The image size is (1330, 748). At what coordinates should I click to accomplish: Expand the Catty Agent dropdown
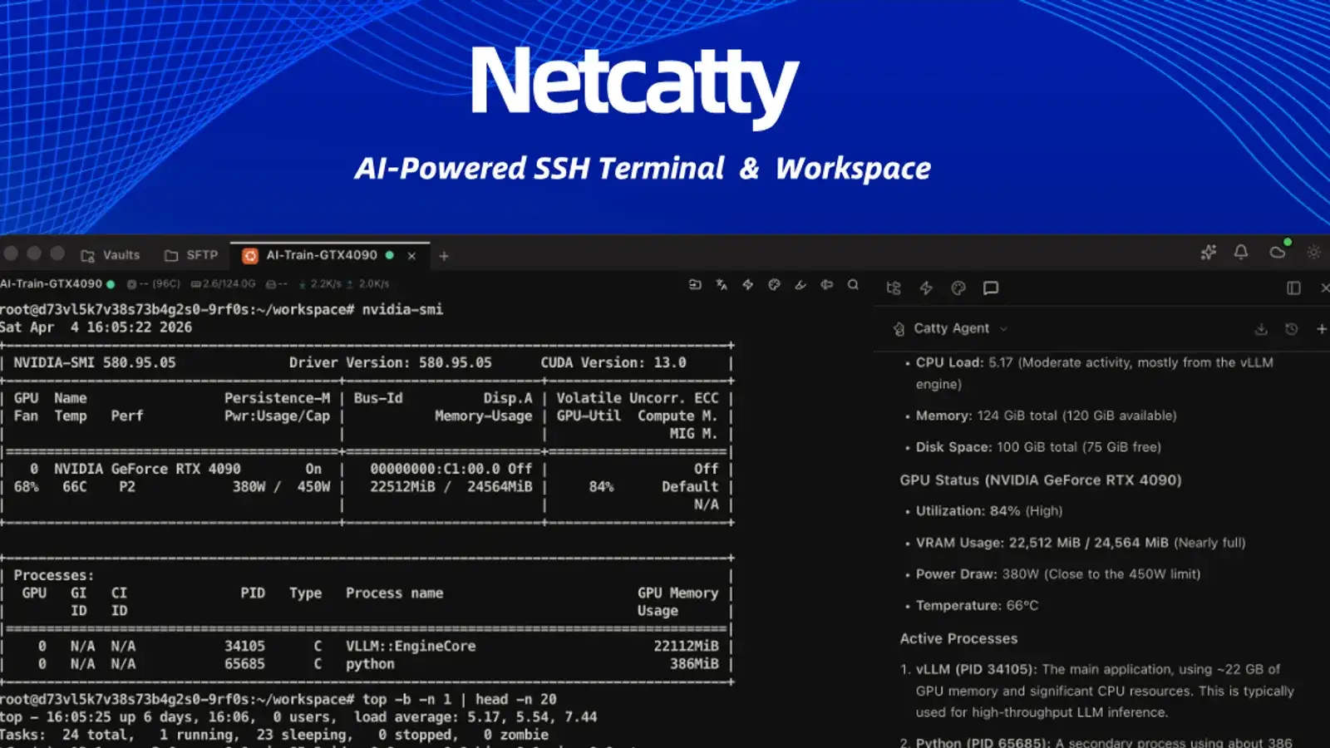951,328
